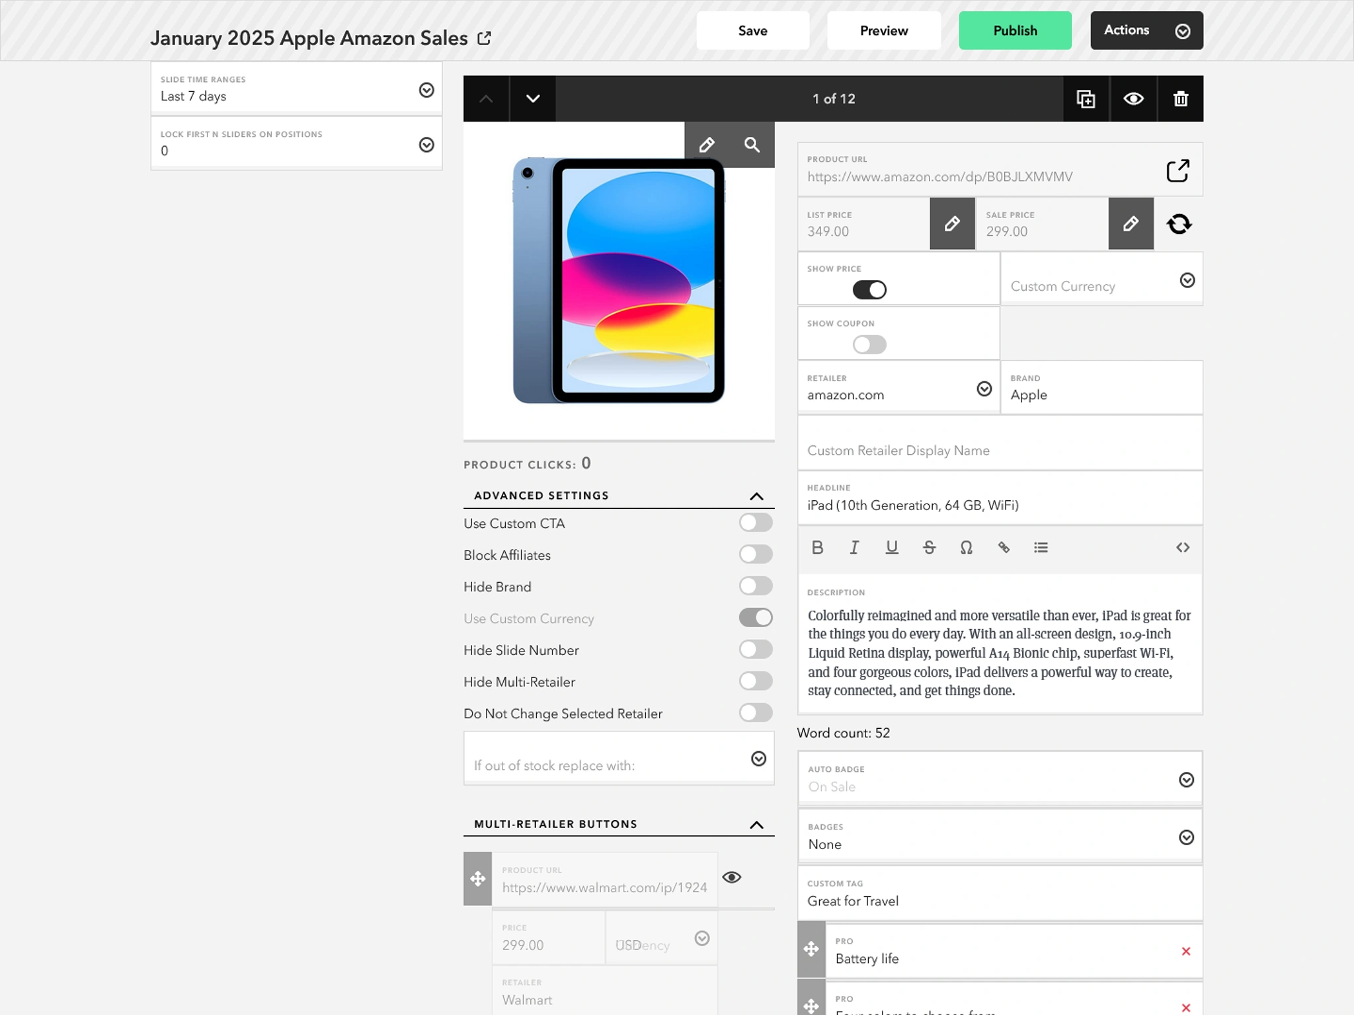Turn off the Show Price toggle

tap(869, 289)
